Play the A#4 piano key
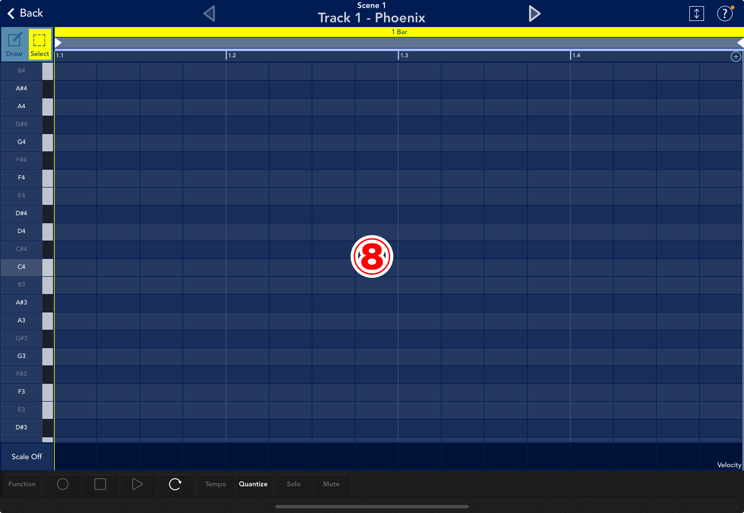Viewport: 744px width, 513px height. pyautogui.click(x=27, y=88)
